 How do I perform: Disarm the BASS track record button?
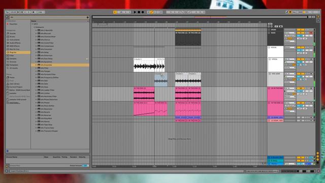(x=311, y=33)
